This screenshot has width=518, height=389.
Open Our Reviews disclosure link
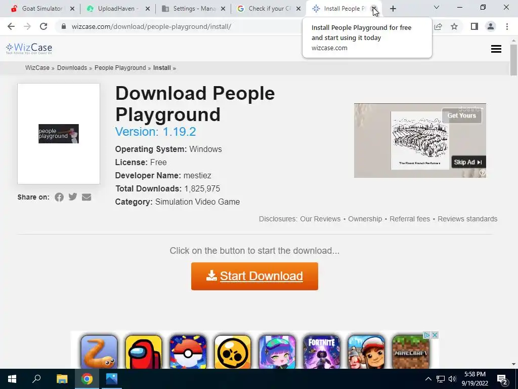click(x=320, y=219)
